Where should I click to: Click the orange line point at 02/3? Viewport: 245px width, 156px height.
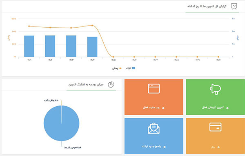click(71, 28)
